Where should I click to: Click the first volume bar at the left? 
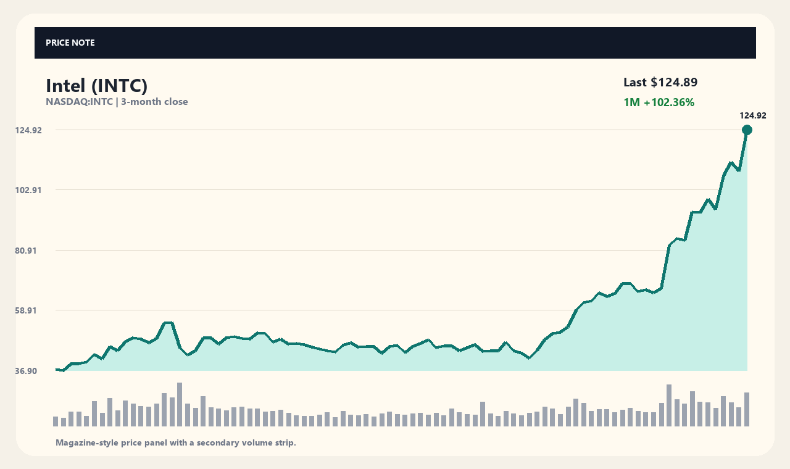click(56, 421)
